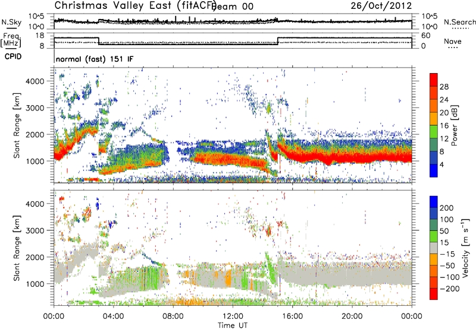
Task: Click the 'N.Search' legend label
Action: pyautogui.click(x=460, y=22)
